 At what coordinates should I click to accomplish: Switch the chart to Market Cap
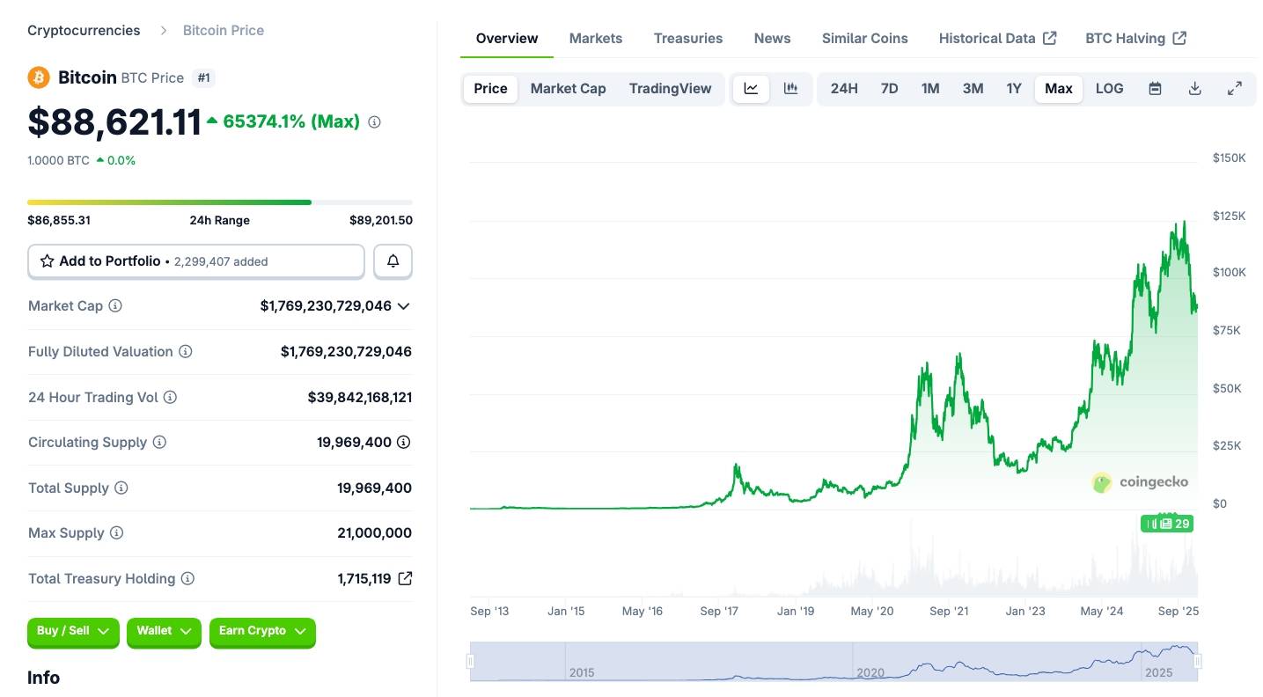click(568, 88)
